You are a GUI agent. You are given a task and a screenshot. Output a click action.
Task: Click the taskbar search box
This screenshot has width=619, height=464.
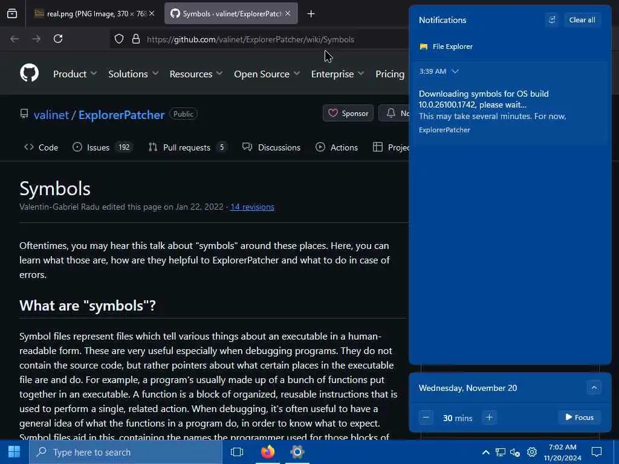coord(126,452)
